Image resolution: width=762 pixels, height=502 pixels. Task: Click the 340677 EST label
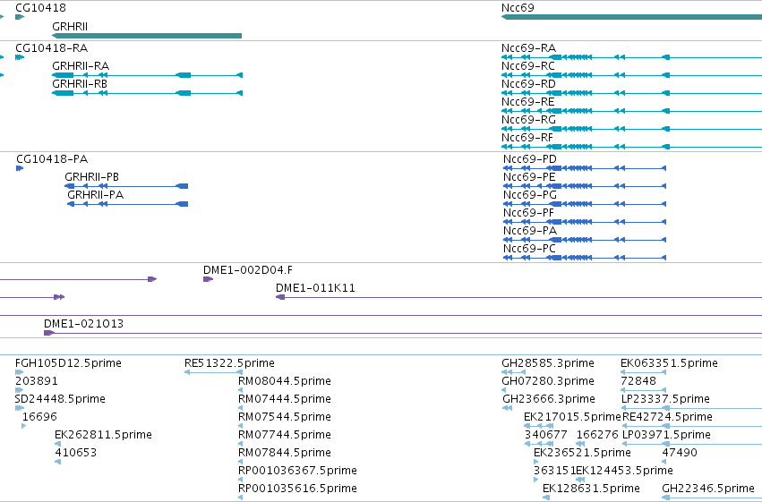pyautogui.click(x=545, y=435)
